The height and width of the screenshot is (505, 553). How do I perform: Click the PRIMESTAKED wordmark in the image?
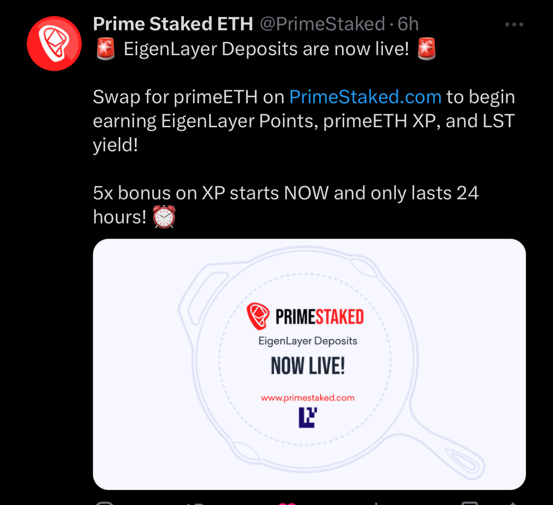point(320,317)
